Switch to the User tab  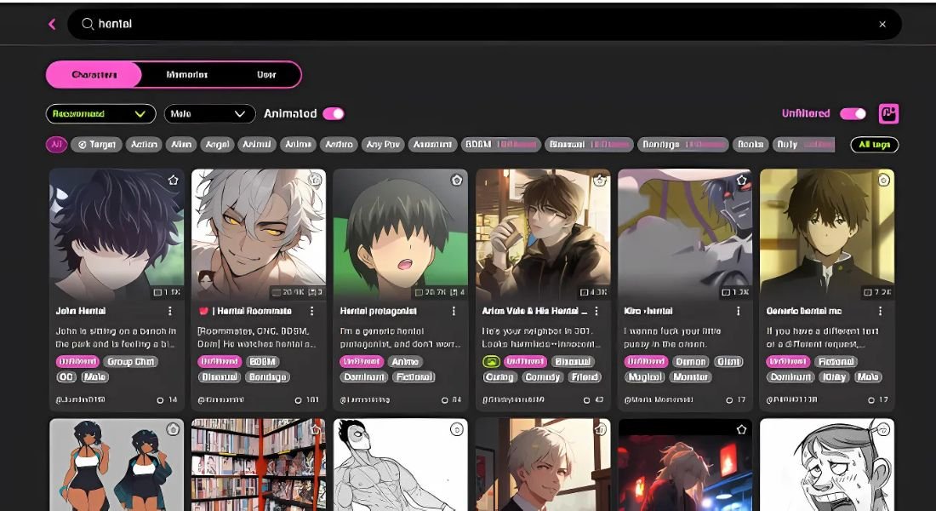click(x=266, y=75)
